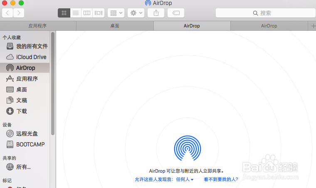Click the large blue AirDrop logo
Viewport: 316px width, 188px height.
pyautogui.click(x=188, y=148)
